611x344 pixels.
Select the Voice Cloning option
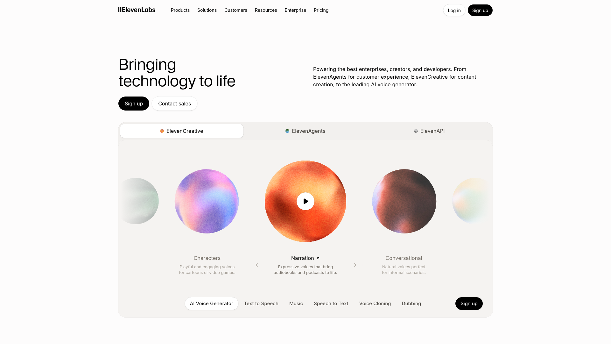pos(375,304)
